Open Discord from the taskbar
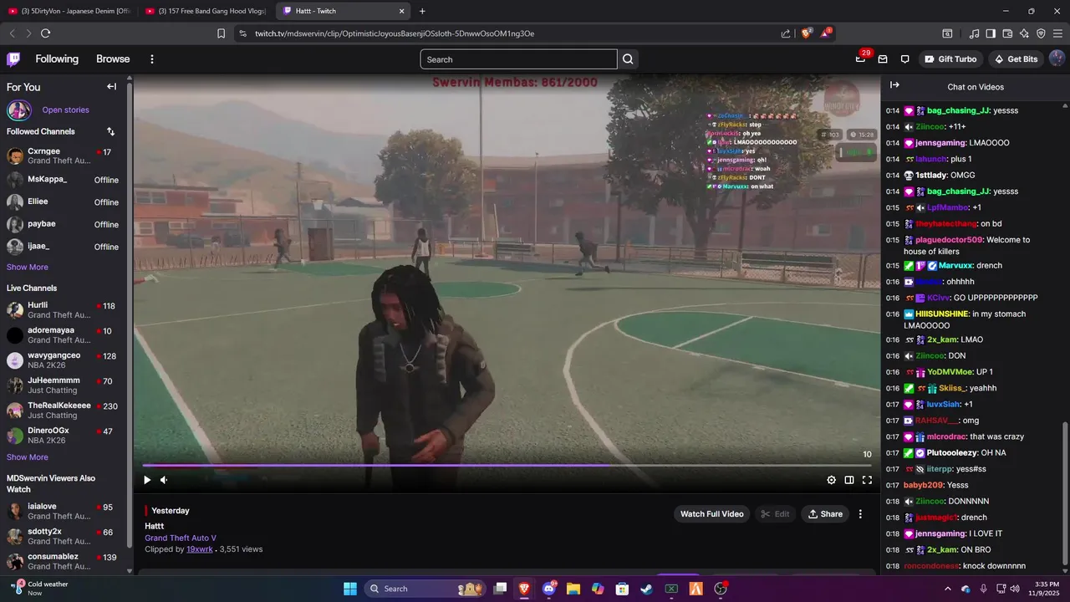 coord(548,589)
